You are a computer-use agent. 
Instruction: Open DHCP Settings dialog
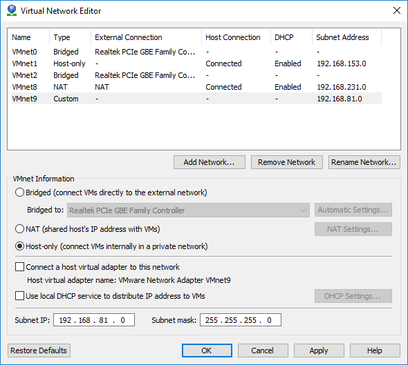click(353, 296)
